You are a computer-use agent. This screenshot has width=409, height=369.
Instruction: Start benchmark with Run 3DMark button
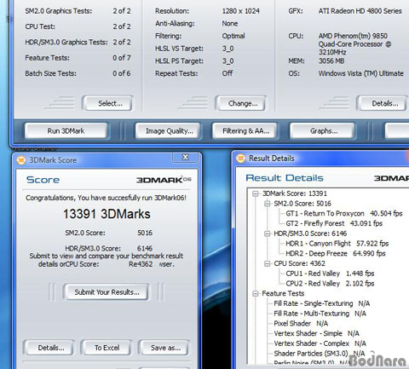coord(66,131)
